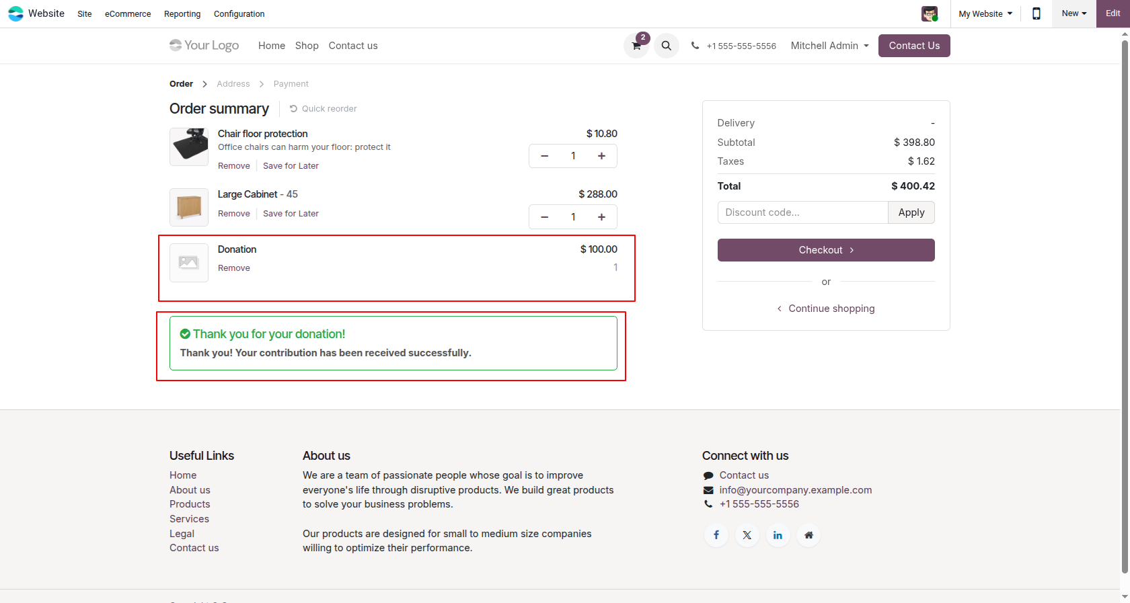
Task: Open the LinkedIn social icon
Action: tap(778, 535)
